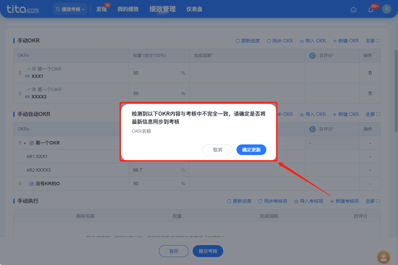The height and width of the screenshot is (265, 398).
Task: Click the C avatar icon in the 自评分 column header
Action: (312, 55)
